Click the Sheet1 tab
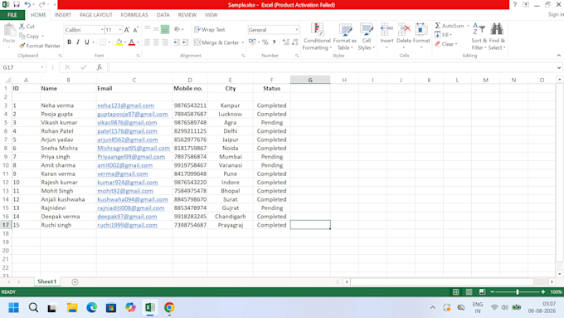564x318 pixels. click(x=47, y=281)
